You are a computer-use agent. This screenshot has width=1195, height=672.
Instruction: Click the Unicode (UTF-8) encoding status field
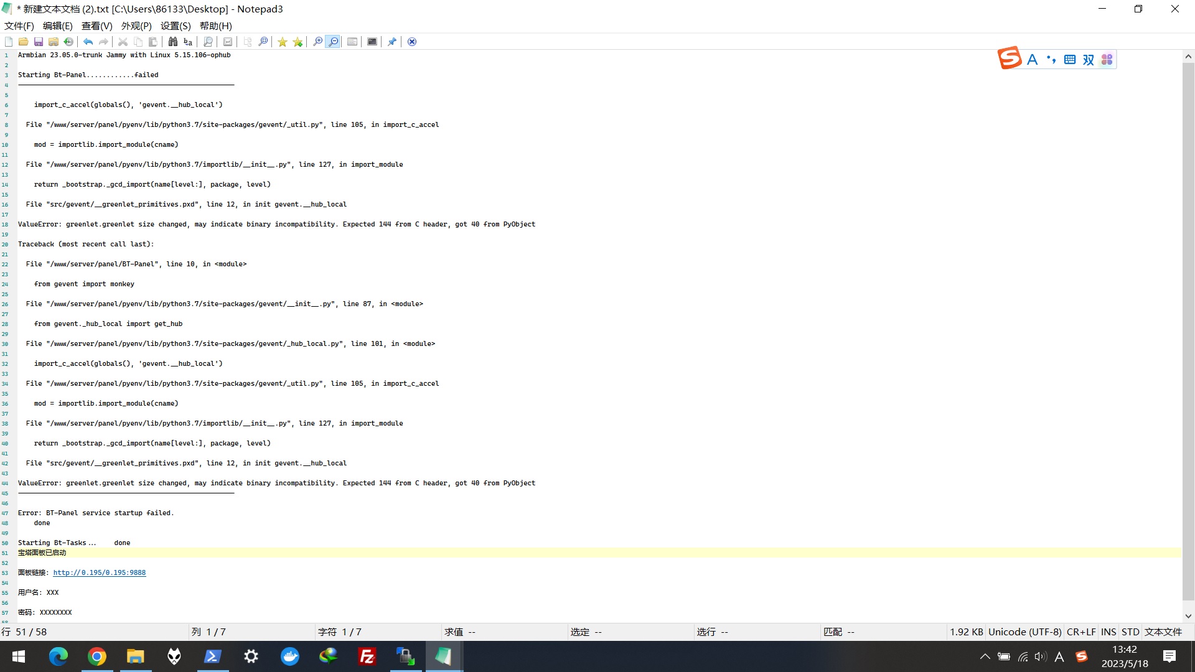1024,632
